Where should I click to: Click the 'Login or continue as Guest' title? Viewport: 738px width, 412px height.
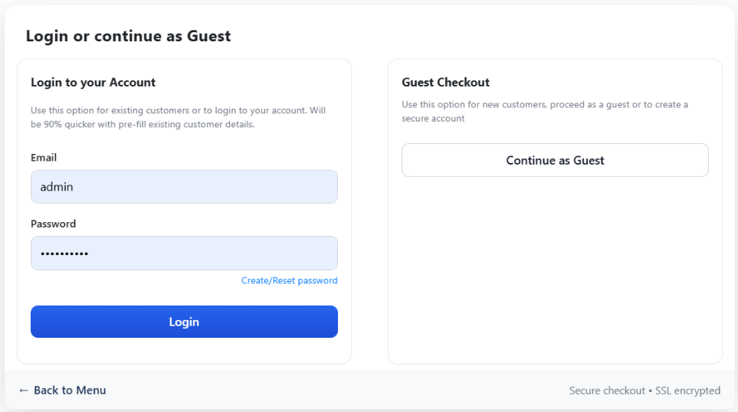(x=128, y=36)
